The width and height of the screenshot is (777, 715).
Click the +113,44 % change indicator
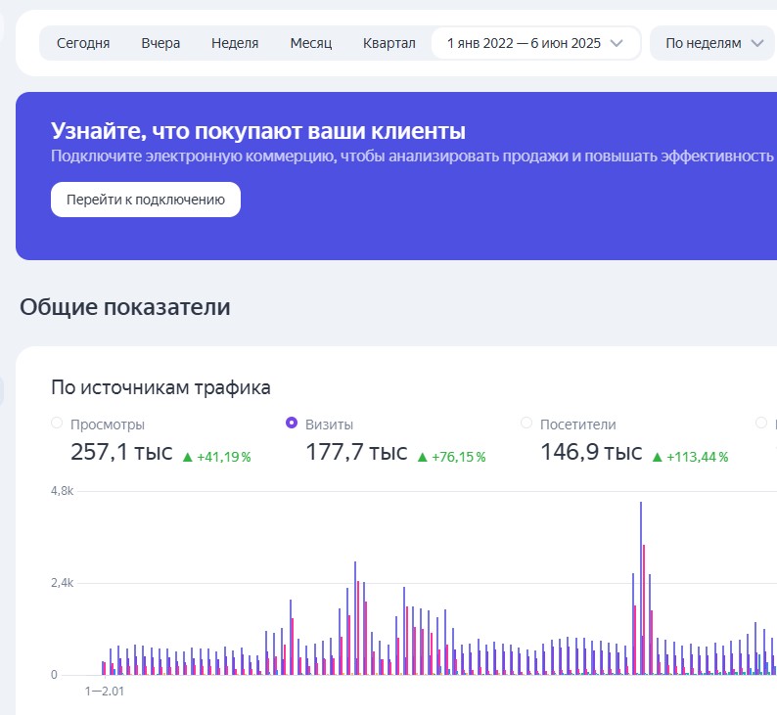tap(690, 457)
